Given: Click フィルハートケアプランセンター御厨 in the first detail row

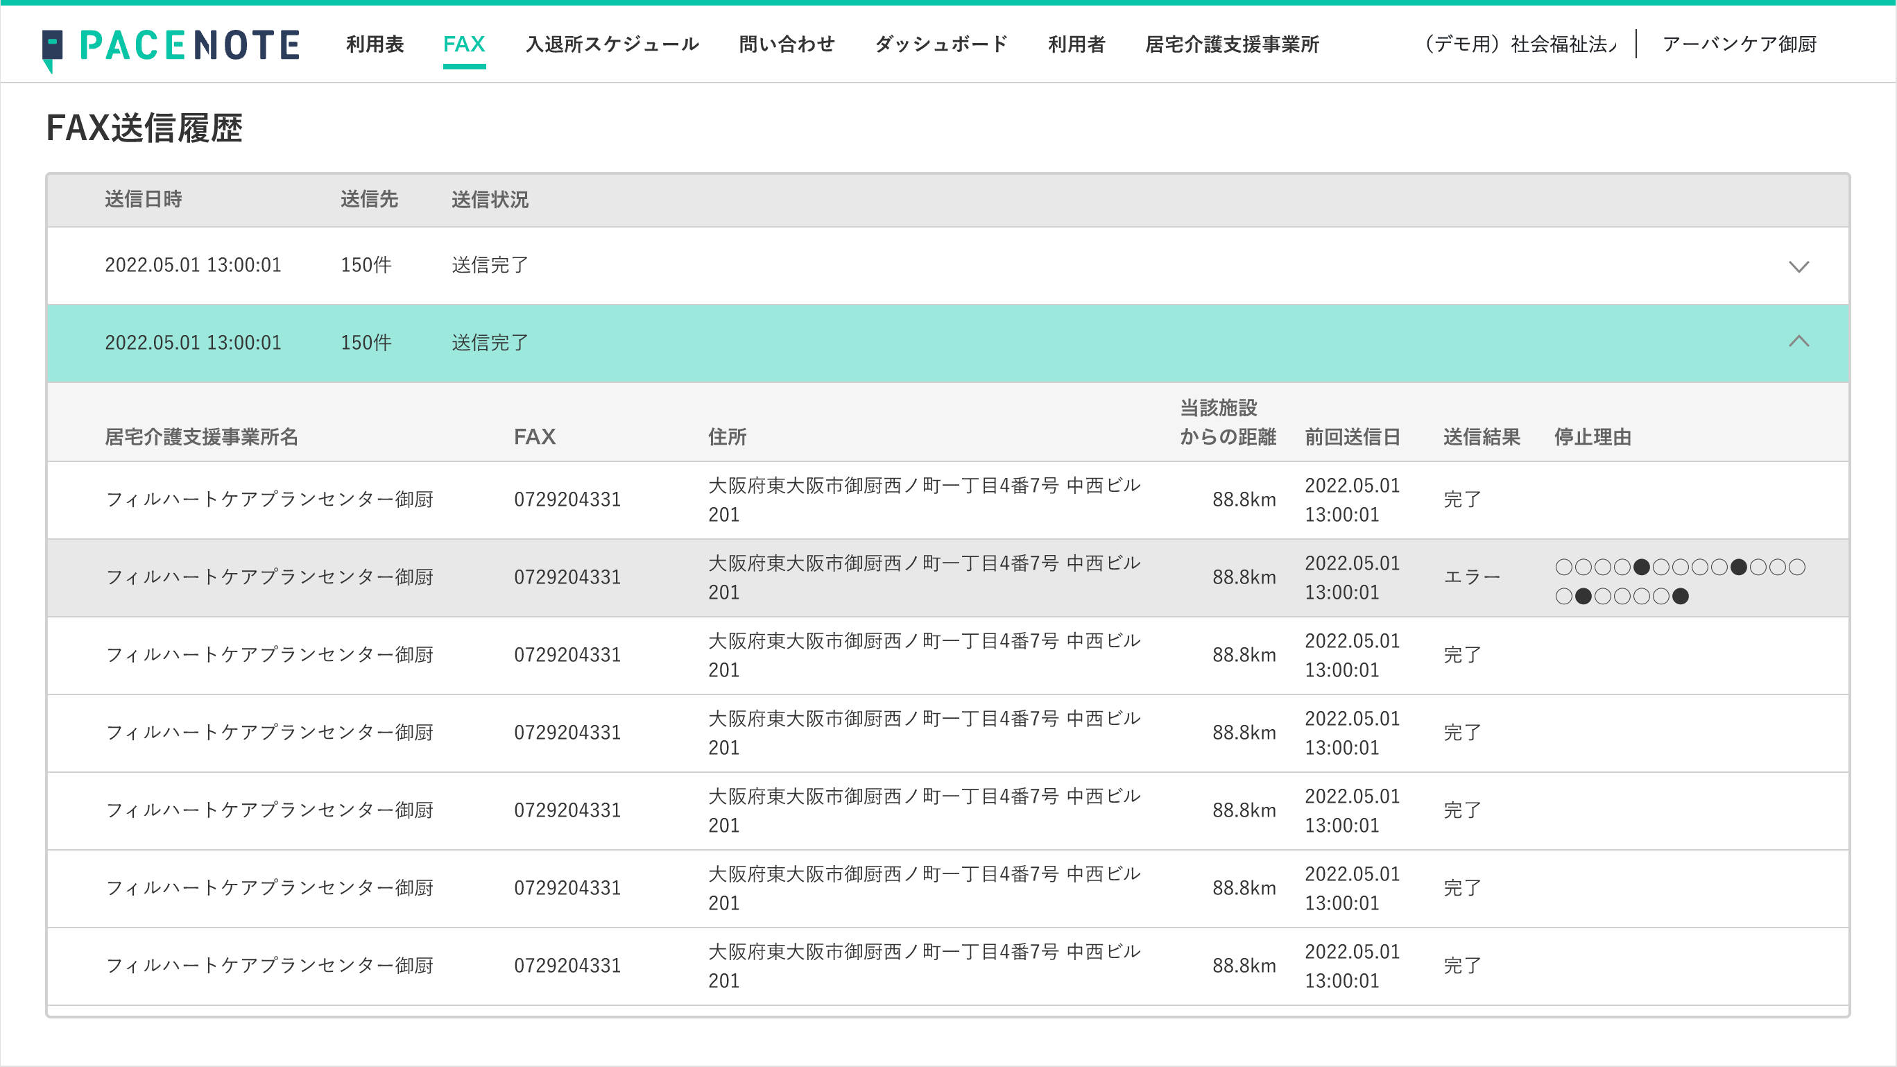Looking at the screenshot, I should pos(271,500).
